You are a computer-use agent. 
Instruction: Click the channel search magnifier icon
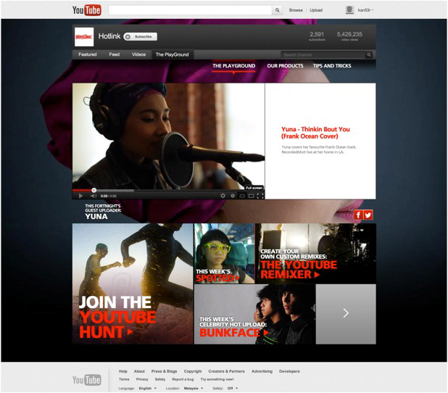click(369, 55)
